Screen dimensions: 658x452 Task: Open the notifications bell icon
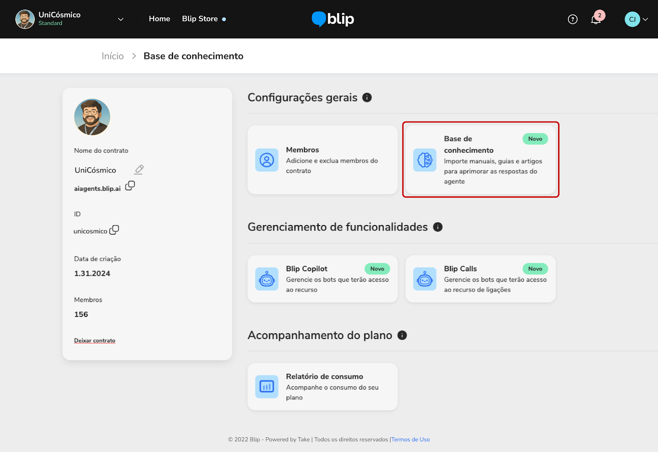596,19
